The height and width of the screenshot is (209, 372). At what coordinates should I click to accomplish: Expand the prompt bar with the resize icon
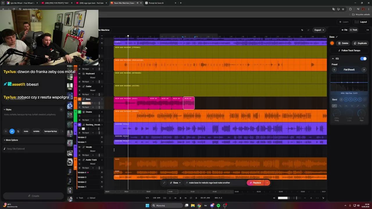click(164, 183)
